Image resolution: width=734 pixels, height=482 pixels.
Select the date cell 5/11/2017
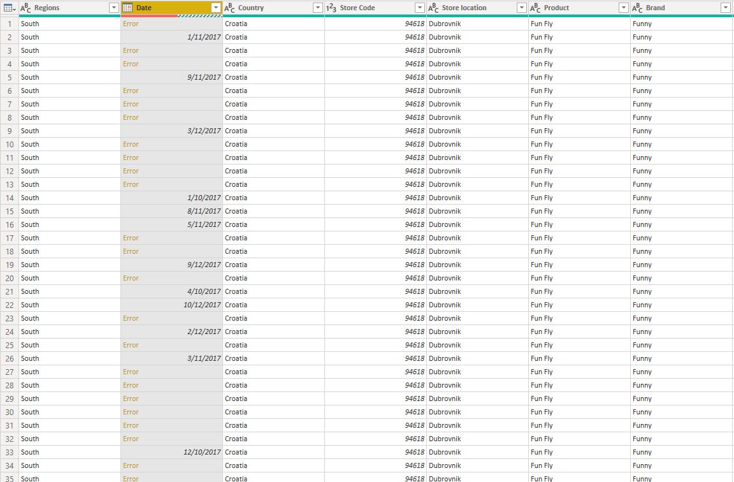[x=172, y=224]
